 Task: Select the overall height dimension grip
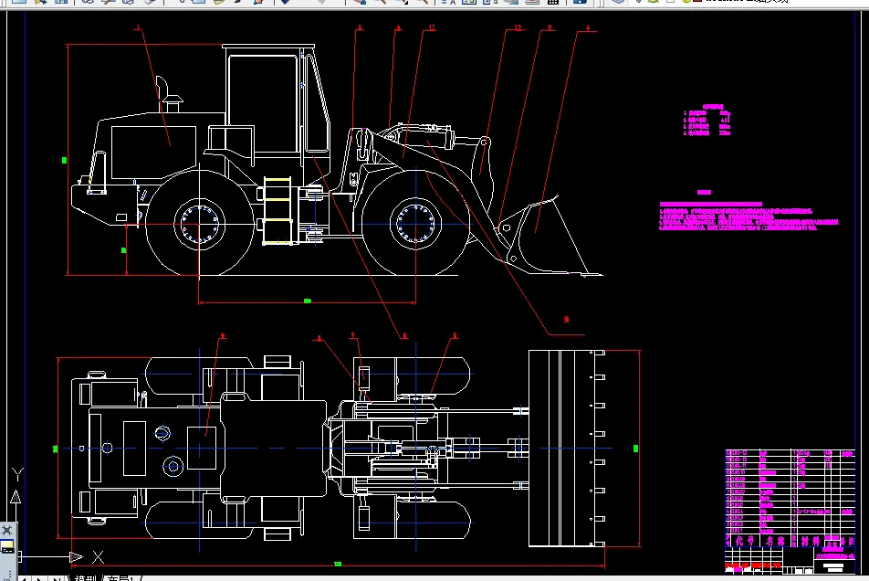[64, 160]
